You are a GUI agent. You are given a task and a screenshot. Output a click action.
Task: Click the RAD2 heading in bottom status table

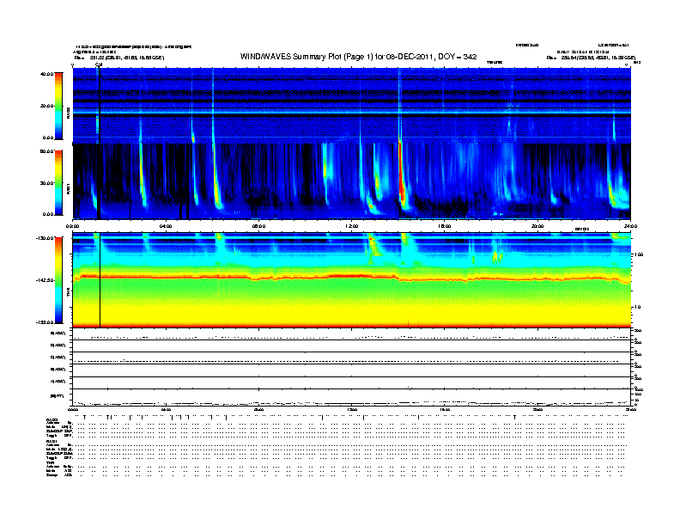tap(52, 420)
